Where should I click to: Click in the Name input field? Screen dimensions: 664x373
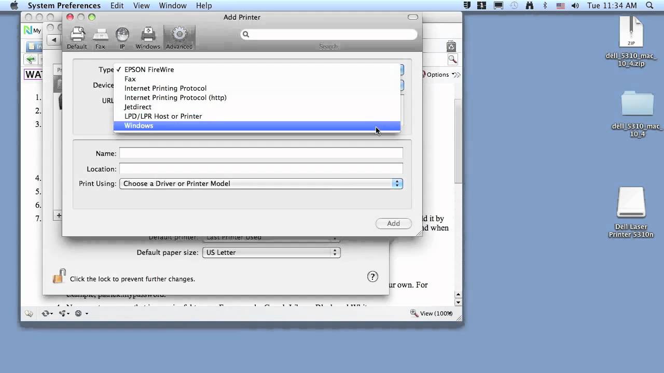click(x=261, y=153)
